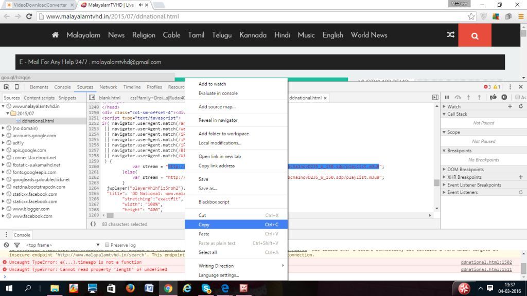The image size is (527, 296).
Task: Open Firefox from the taskbar
Action: pos(130,288)
